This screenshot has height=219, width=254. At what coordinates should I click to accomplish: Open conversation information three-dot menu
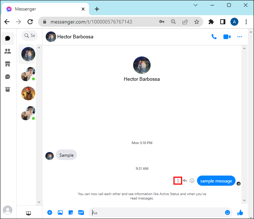[x=239, y=37]
